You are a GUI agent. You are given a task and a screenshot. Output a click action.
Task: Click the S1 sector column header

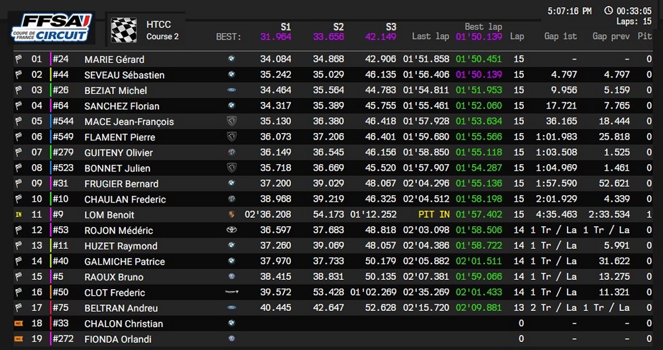[x=285, y=27]
